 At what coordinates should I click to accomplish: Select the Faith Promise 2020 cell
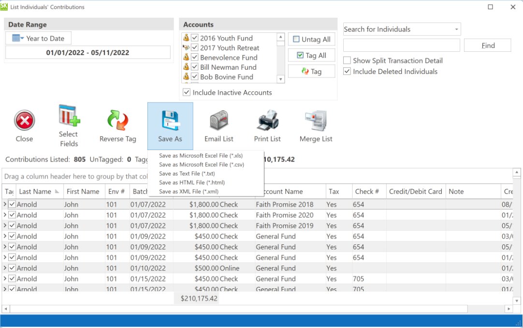tap(290, 215)
